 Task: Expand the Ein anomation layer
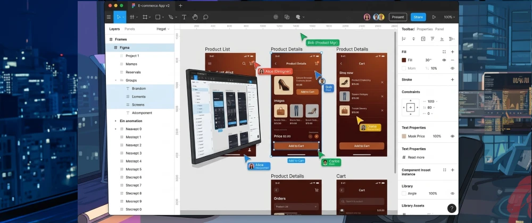[115, 121]
